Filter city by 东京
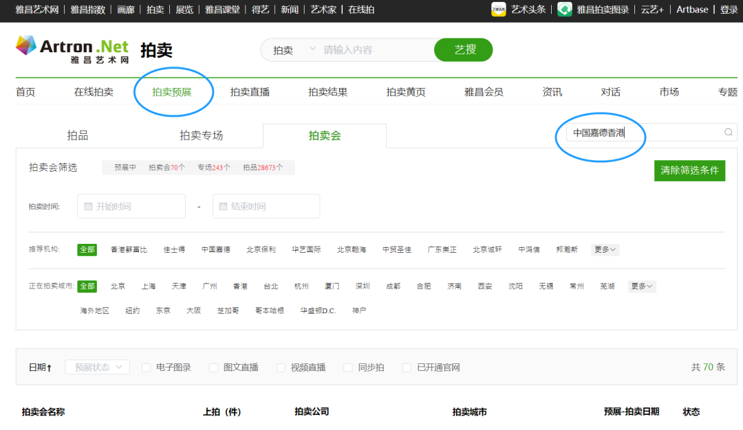Image resolution: width=743 pixels, height=430 pixels. tap(163, 310)
